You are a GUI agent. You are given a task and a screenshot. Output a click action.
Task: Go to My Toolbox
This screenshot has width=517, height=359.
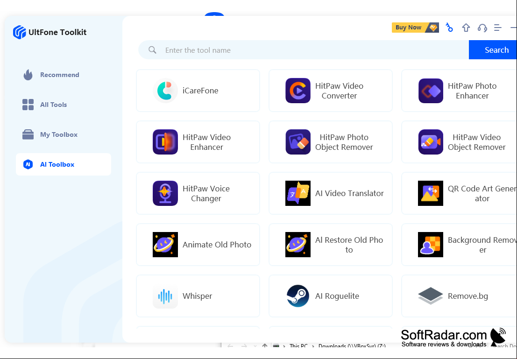(64, 134)
